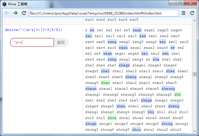The width and height of the screenshot is (199, 136).
Task: Focus the ^z++ query input field
Action: click(32, 42)
